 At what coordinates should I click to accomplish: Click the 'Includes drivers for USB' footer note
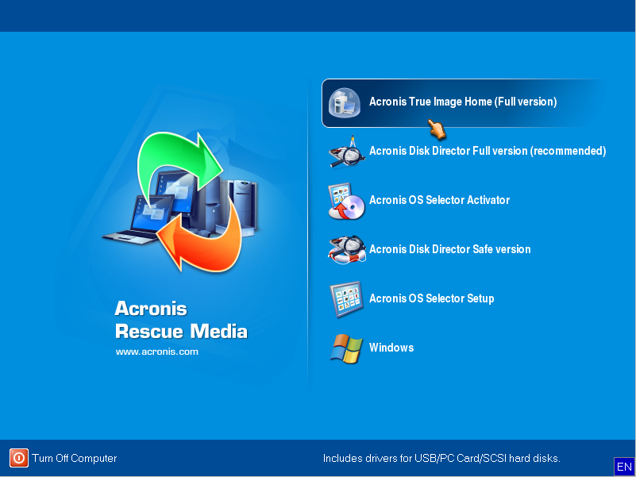coord(441,459)
